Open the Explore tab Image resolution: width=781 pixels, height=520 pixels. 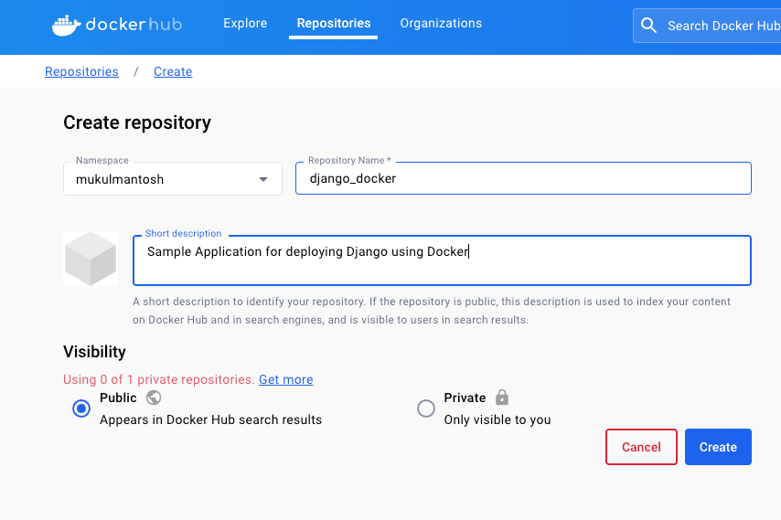pyautogui.click(x=245, y=24)
